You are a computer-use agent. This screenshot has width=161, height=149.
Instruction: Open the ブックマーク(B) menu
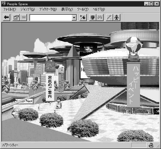(x=48, y=10)
